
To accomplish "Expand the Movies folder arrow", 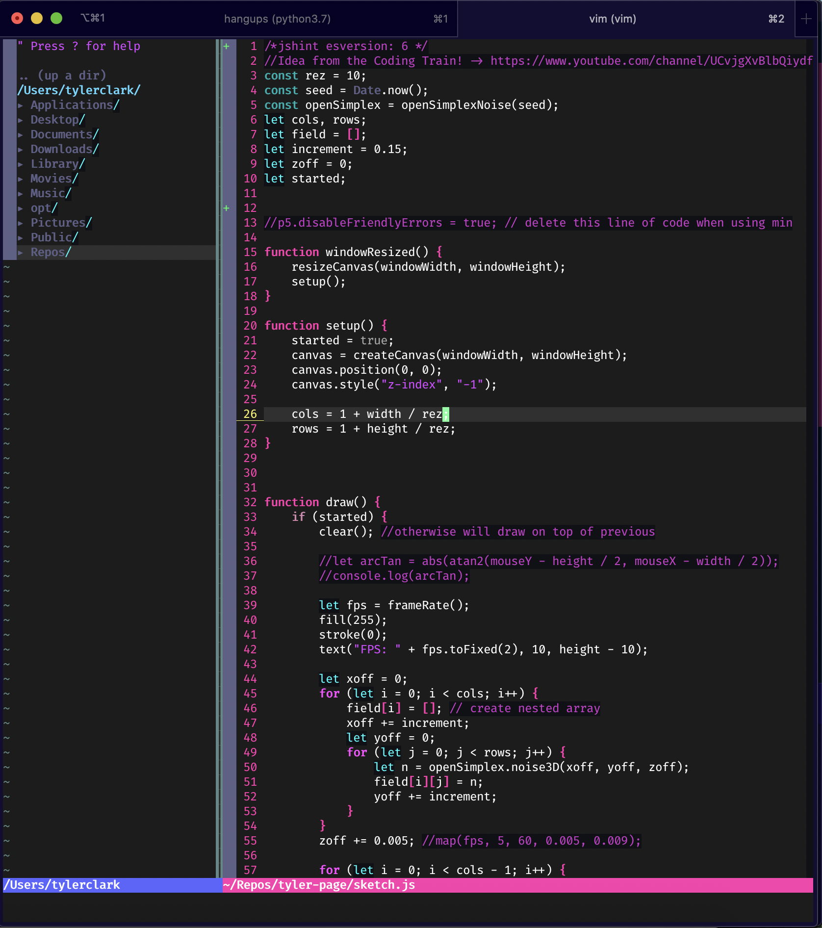I will point(21,179).
